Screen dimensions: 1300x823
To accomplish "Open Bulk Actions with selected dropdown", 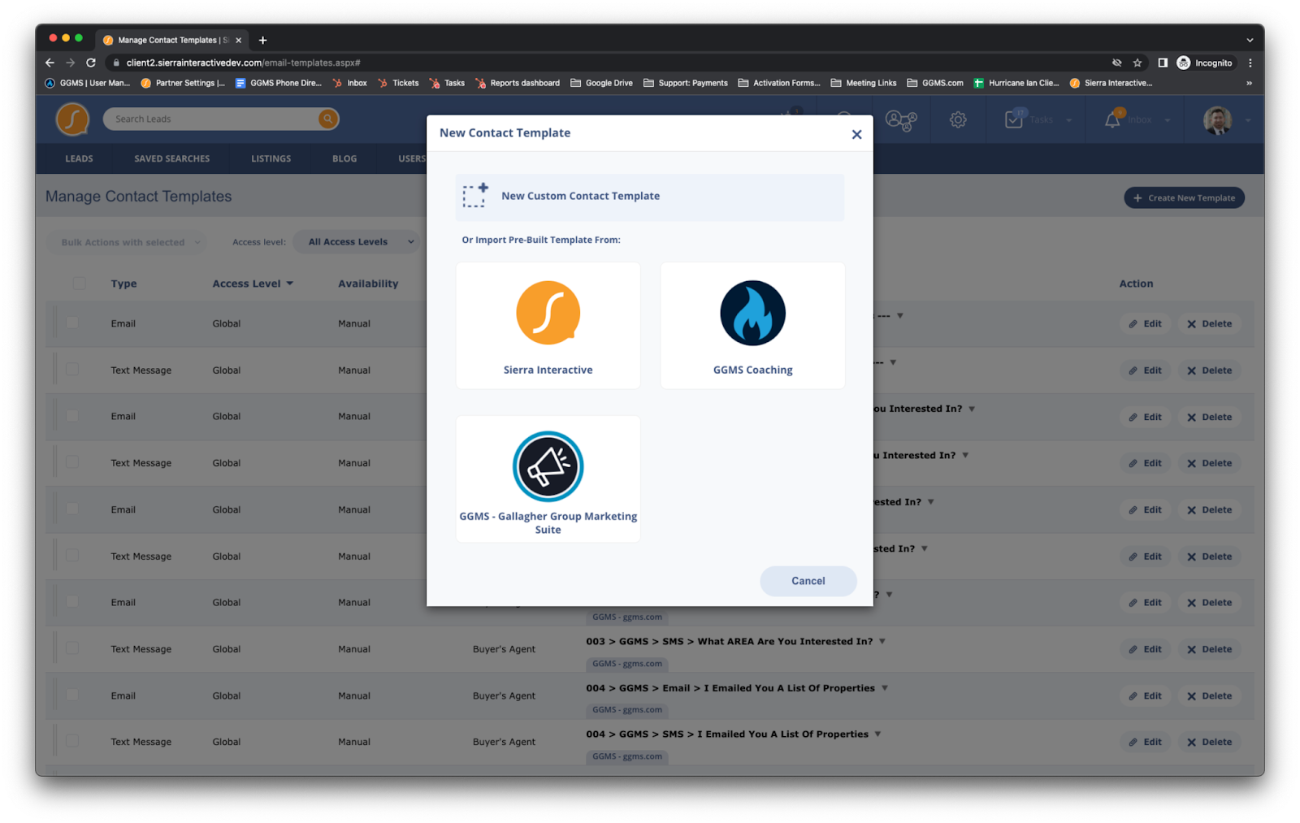I will pos(128,242).
